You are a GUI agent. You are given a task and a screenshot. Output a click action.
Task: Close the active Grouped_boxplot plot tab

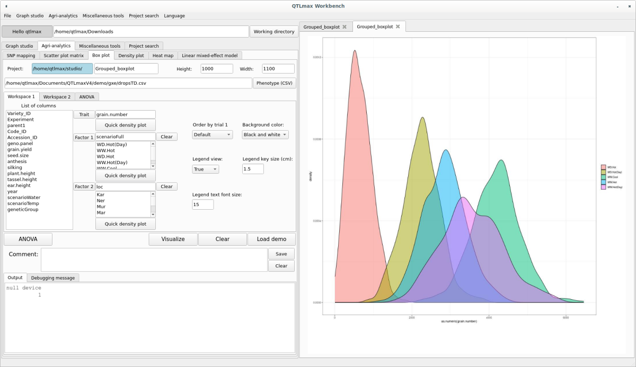click(x=397, y=26)
